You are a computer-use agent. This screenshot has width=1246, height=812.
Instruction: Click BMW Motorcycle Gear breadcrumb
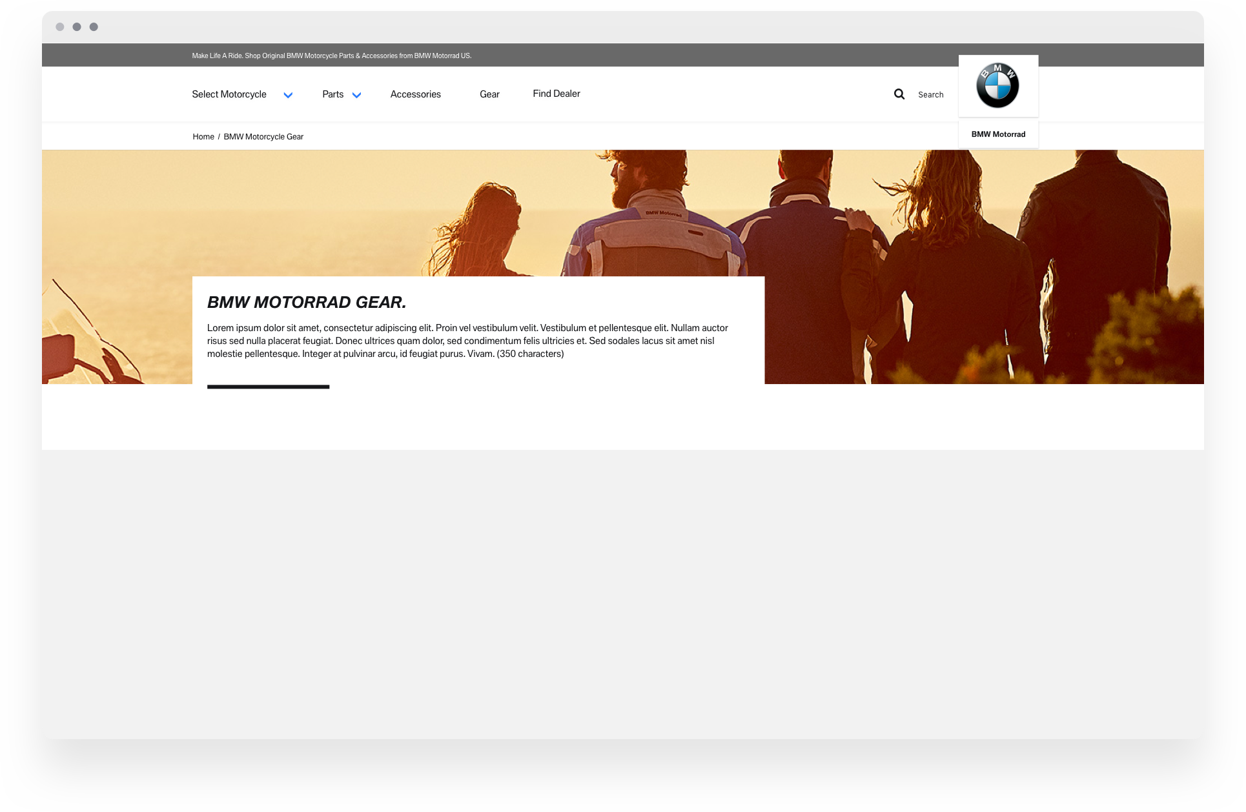click(x=263, y=137)
